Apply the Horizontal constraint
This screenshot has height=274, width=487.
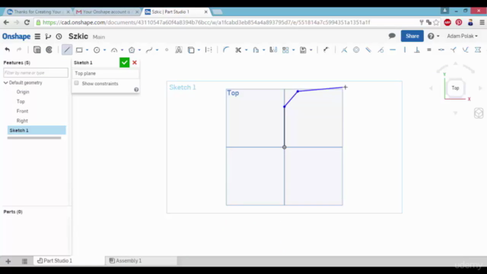pos(393,49)
